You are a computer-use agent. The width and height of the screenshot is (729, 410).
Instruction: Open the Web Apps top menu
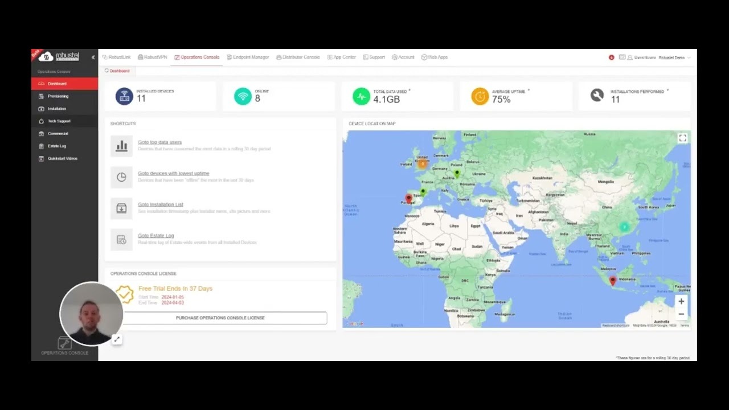click(435, 57)
